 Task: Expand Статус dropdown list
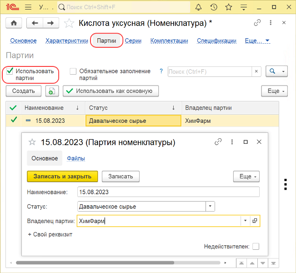(x=210, y=206)
